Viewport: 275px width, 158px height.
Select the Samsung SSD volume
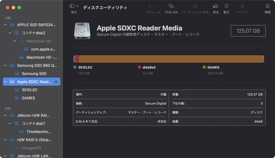[34, 74]
